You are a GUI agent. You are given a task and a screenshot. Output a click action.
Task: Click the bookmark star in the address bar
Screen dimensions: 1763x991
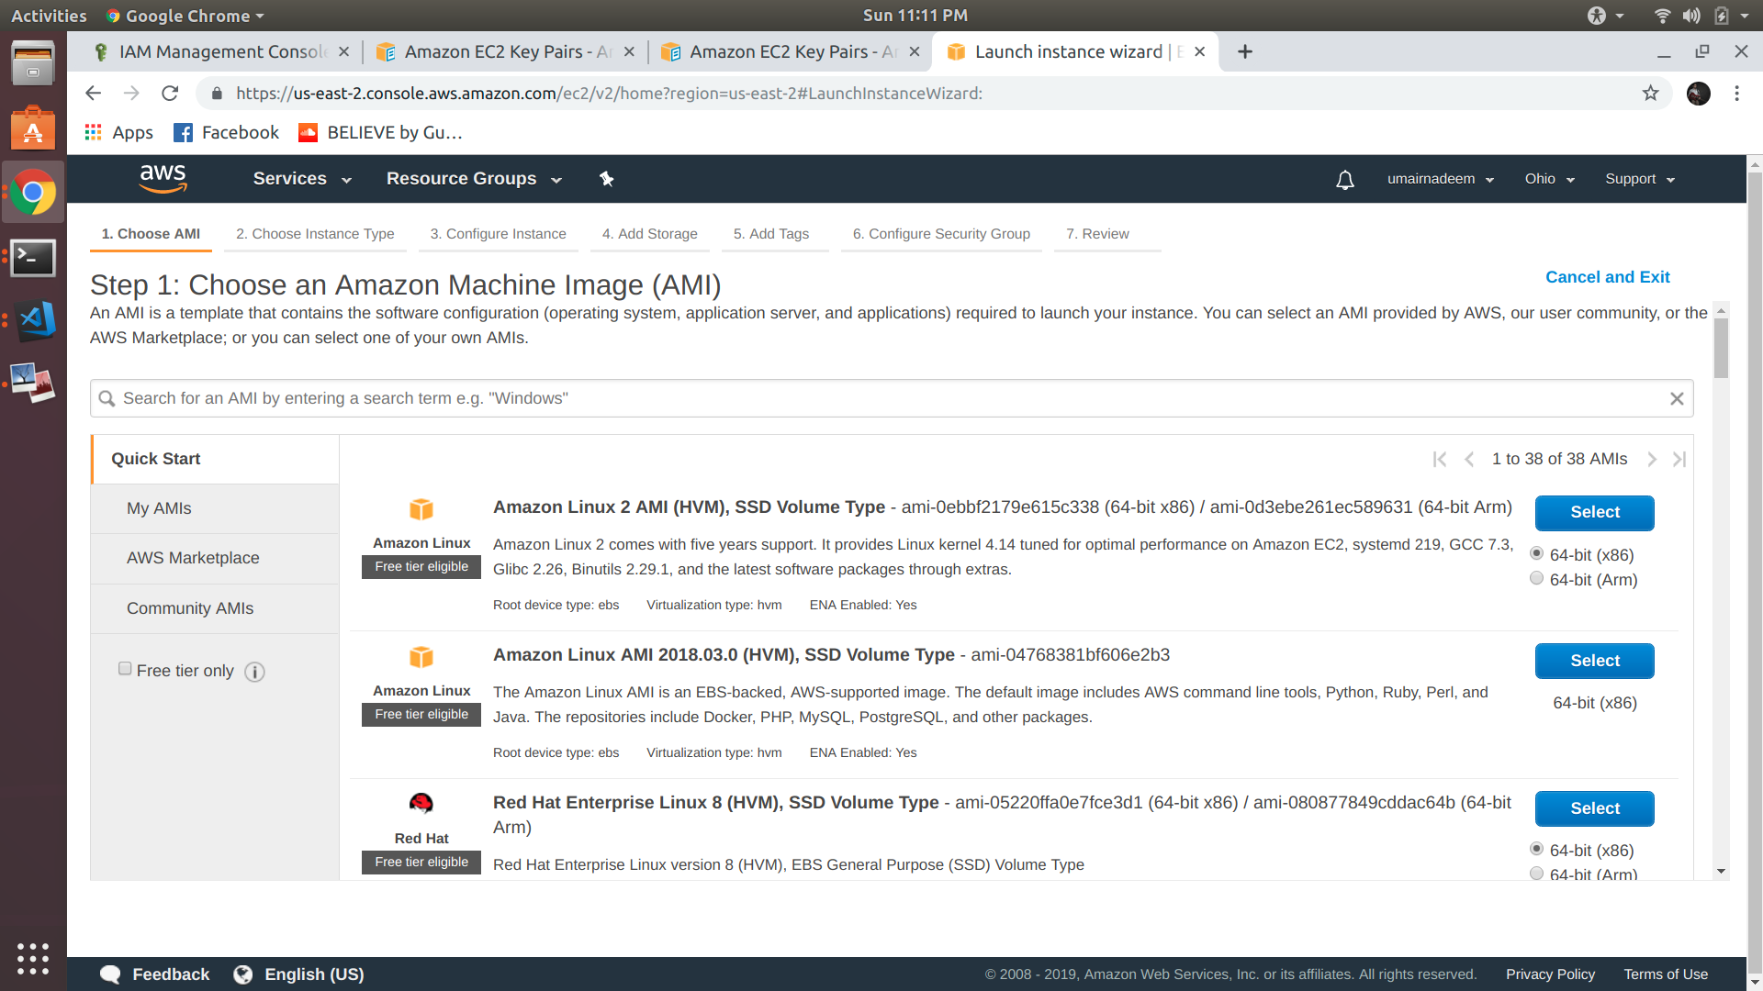coord(1650,93)
